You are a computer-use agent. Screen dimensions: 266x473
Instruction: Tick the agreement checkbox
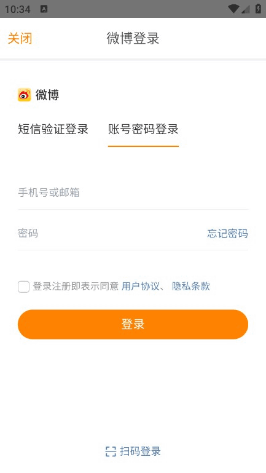click(x=23, y=287)
